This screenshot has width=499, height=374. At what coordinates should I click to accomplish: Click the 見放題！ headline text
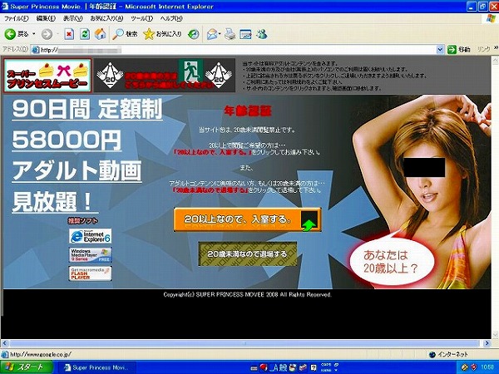coord(55,202)
